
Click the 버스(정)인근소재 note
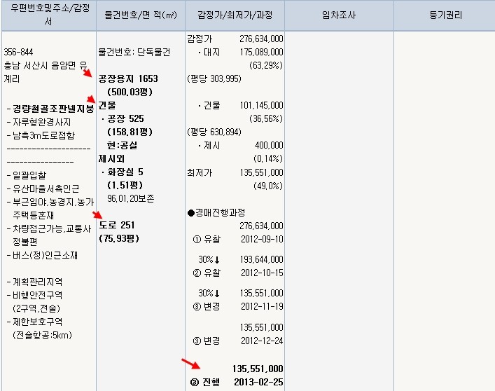click(45, 256)
